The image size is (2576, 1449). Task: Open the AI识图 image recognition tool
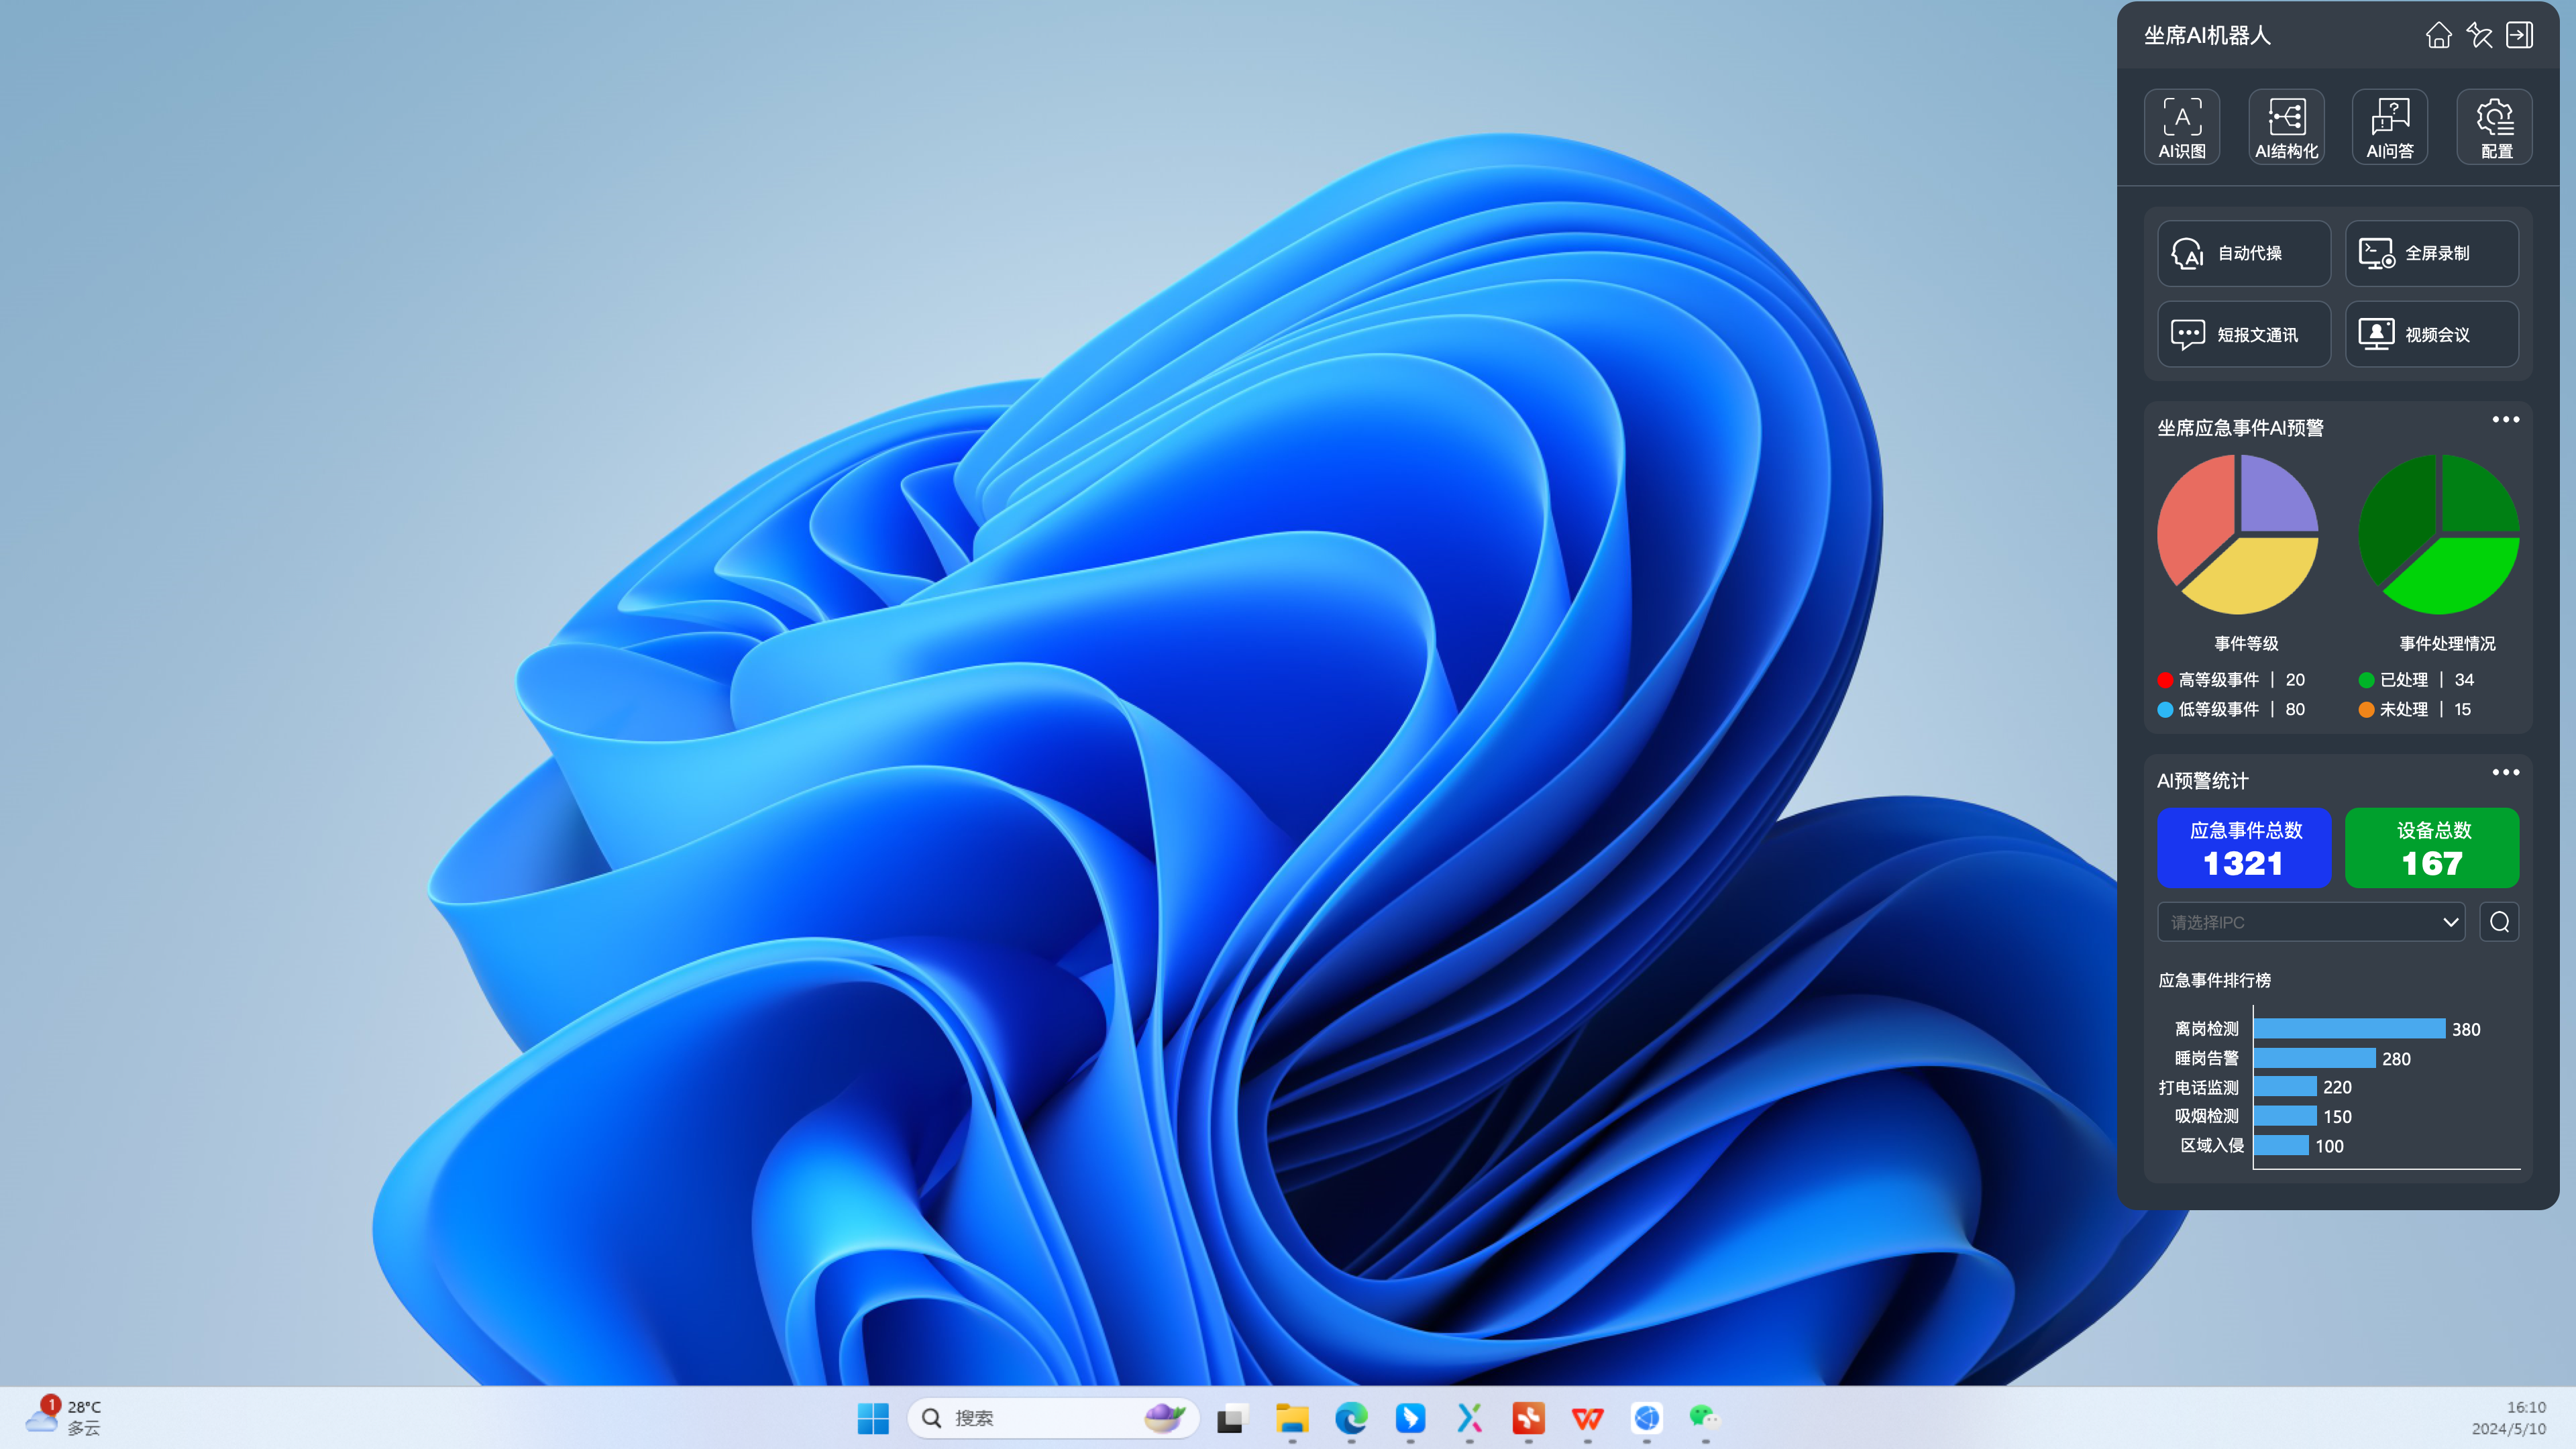pos(2182,127)
